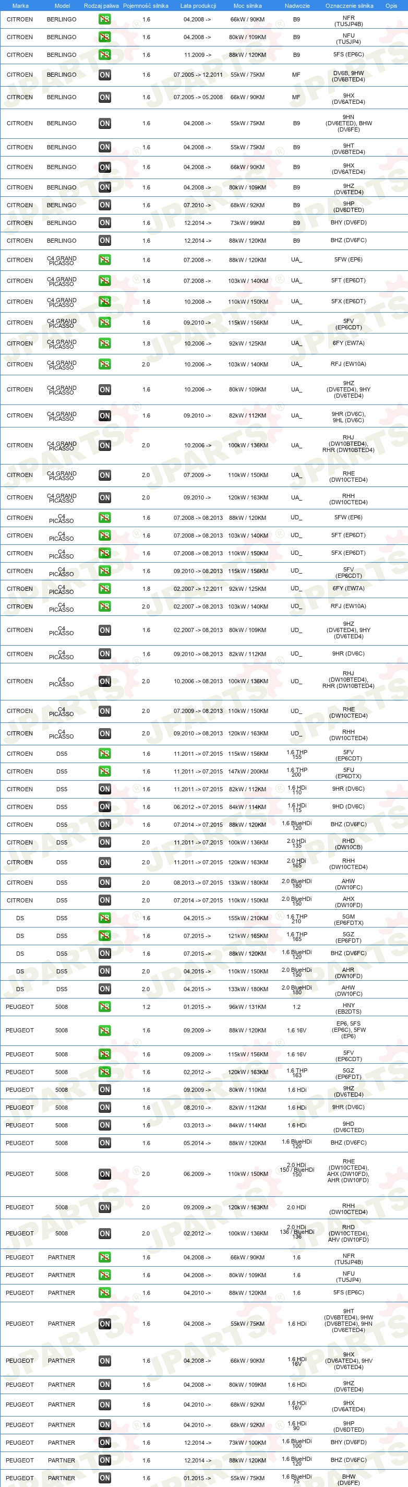Viewport: 408px width, 1487px height.
Task: Click ON icon in C4 Grand Picasso 120kW / 163KM row
Action: [x=104, y=497]
